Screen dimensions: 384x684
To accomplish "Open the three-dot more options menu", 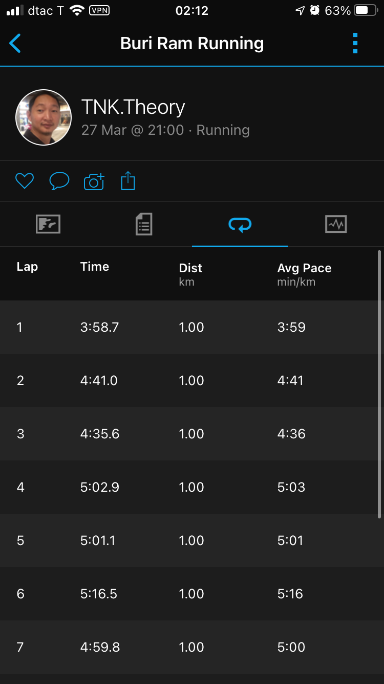I will coord(355,44).
